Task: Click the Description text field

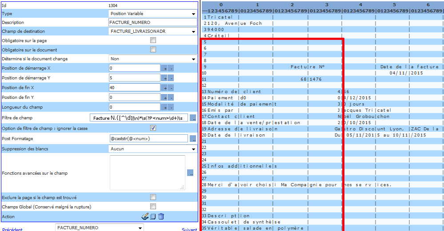Action: coord(152,22)
